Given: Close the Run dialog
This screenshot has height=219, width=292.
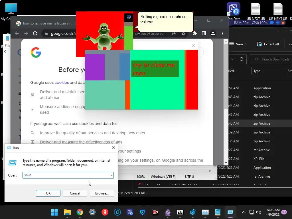Looking at the screenshot, I should (113, 148).
